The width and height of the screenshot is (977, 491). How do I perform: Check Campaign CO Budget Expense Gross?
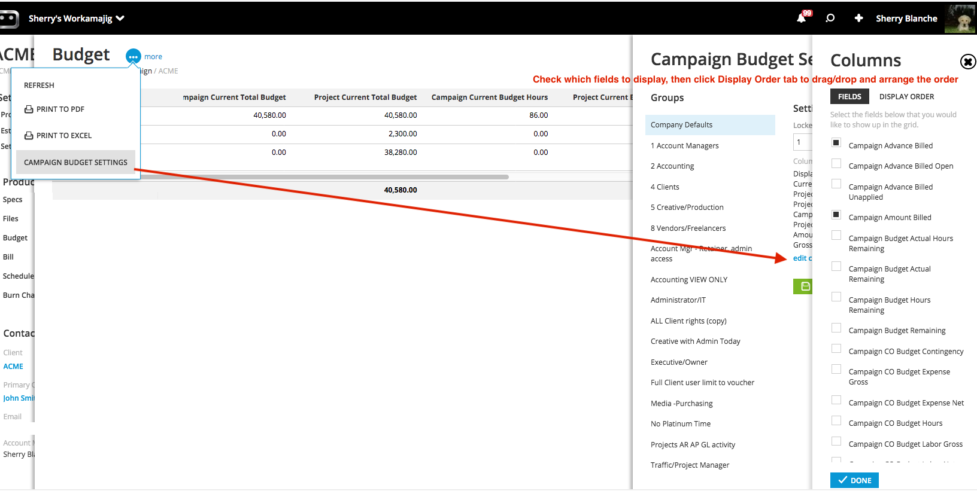[x=836, y=369]
